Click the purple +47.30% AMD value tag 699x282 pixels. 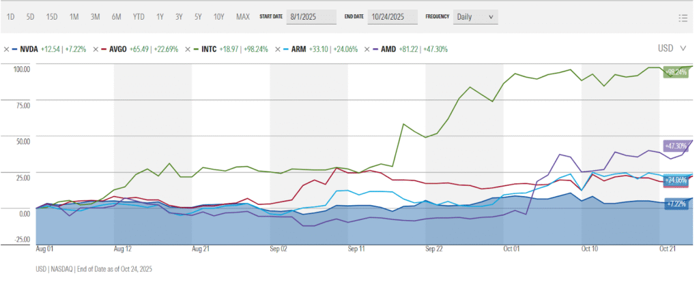click(x=676, y=146)
